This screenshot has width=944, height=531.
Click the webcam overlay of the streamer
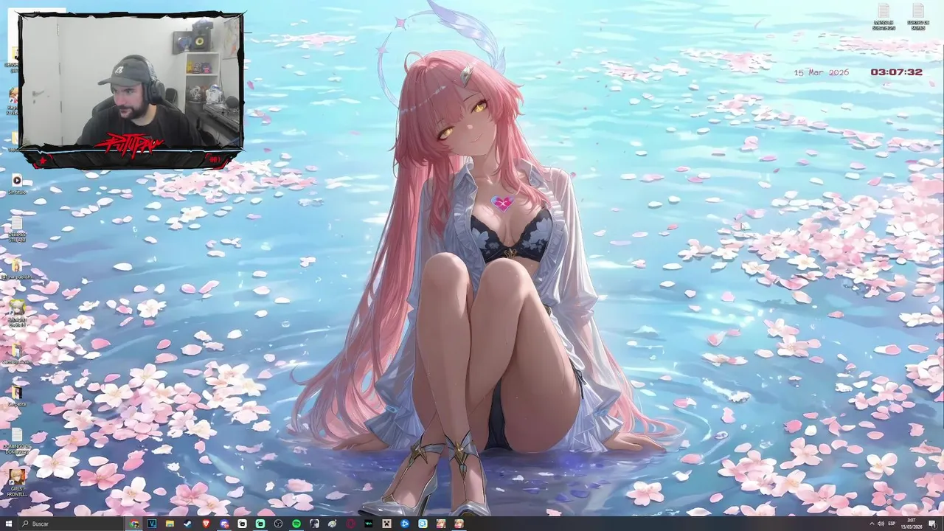(x=131, y=90)
